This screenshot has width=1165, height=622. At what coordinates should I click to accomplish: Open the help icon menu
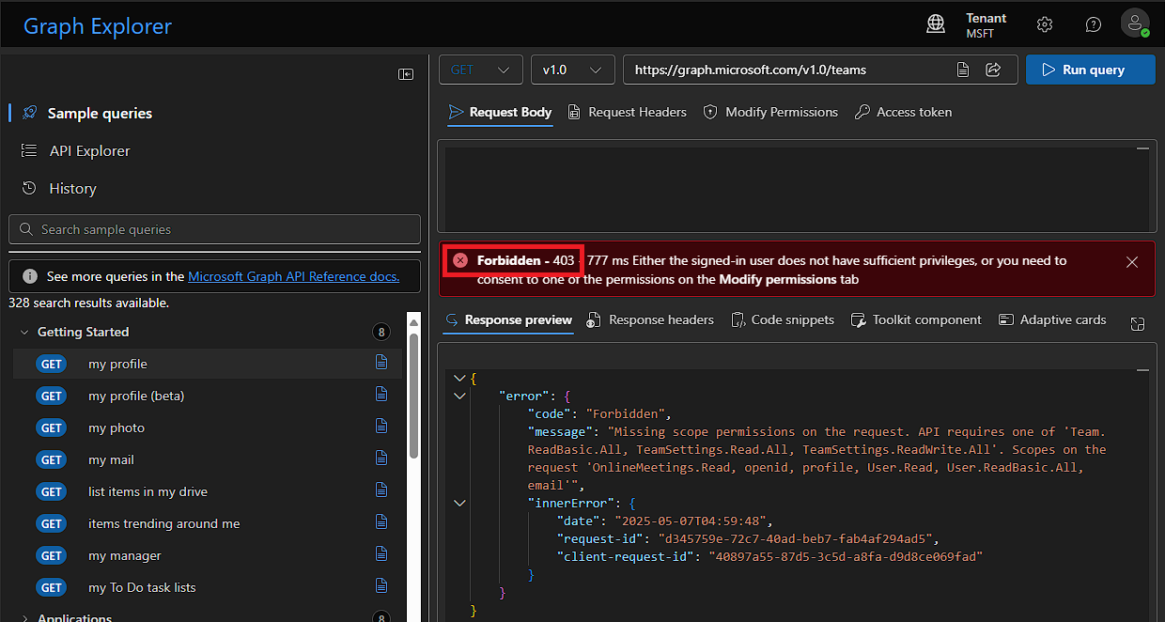1093,24
